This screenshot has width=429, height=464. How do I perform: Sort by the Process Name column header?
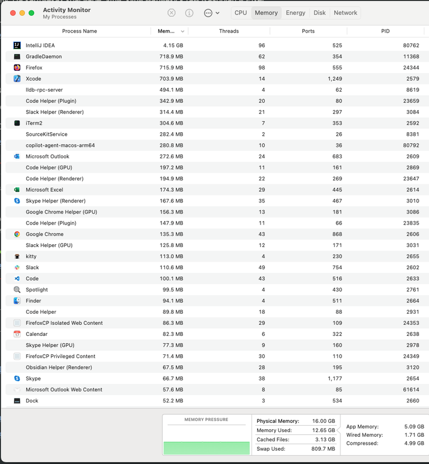click(79, 31)
